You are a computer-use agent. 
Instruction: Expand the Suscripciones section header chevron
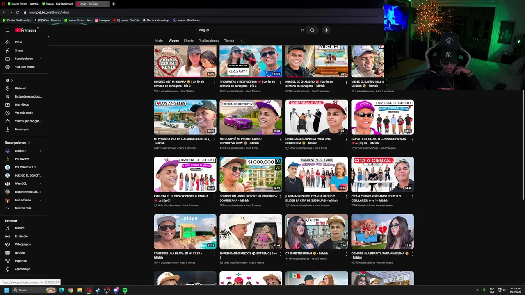tap(29, 143)
